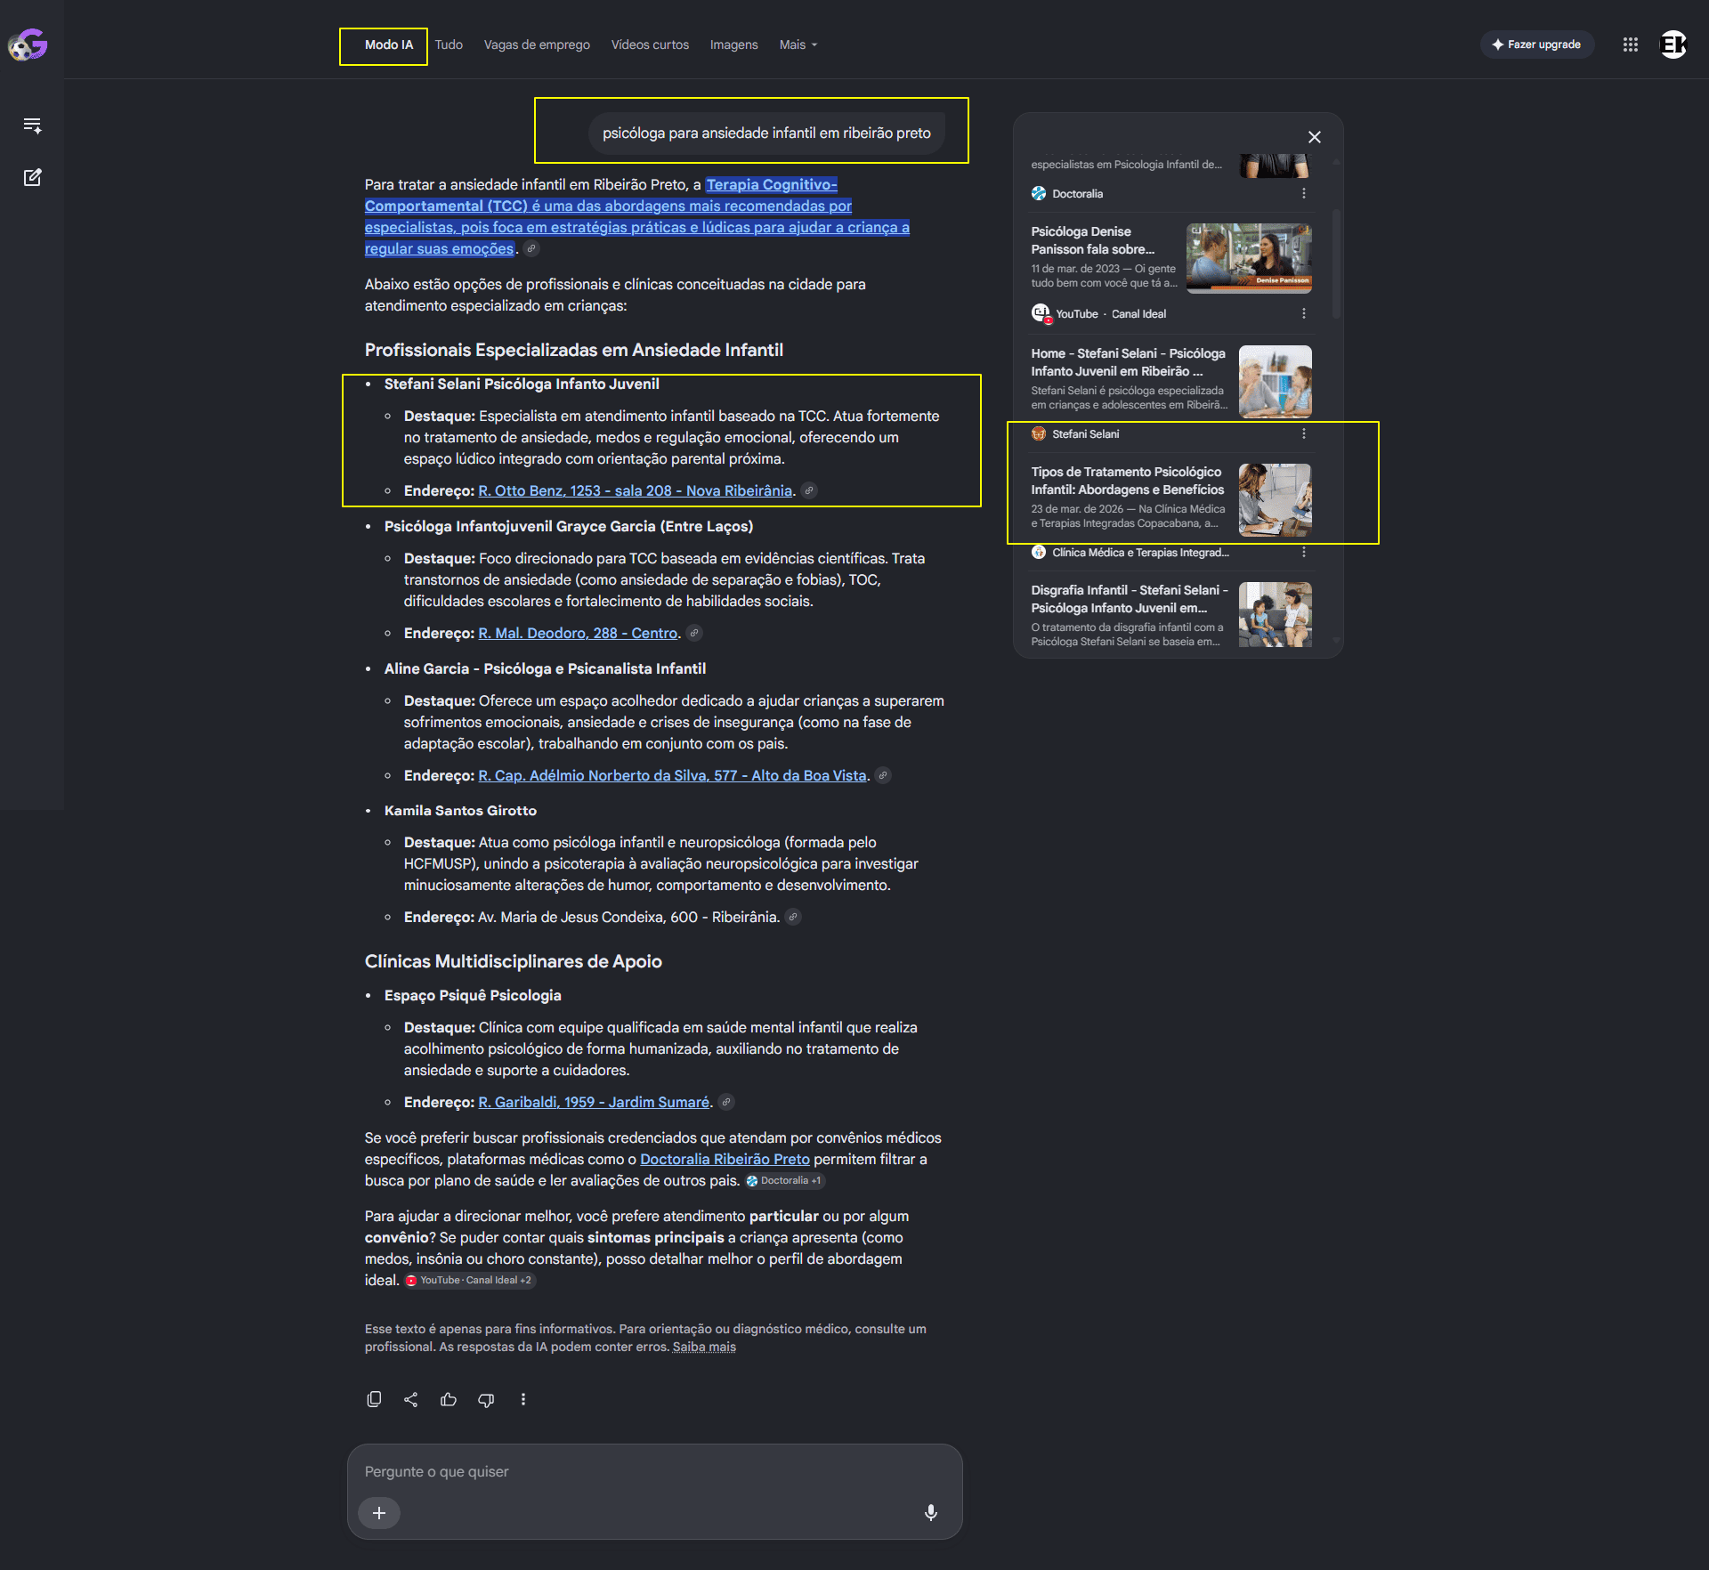Open link icon after Nova Ribeirânia address

(809, 490)
